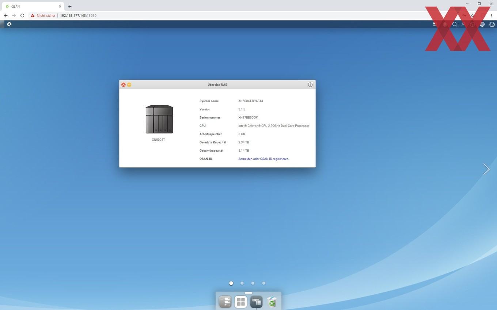Minimize the Über das NAS dialog
The image size is (497, 310).
click(129, 85)
